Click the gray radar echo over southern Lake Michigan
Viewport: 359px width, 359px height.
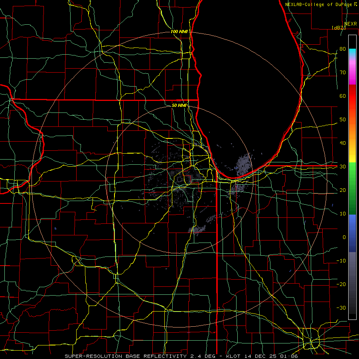(244, 165)
